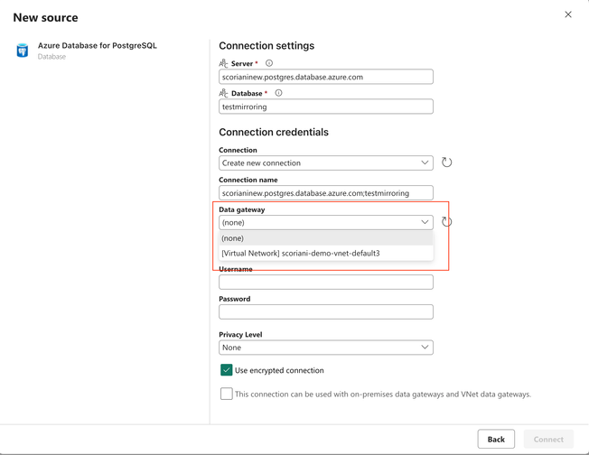Refresh the Data gateway list
This screenshot has height=455, width=589.
(x=446, y=222)
